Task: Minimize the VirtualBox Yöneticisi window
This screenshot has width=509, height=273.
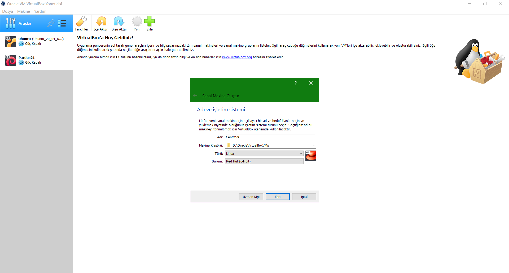Action: click(469, 4)
